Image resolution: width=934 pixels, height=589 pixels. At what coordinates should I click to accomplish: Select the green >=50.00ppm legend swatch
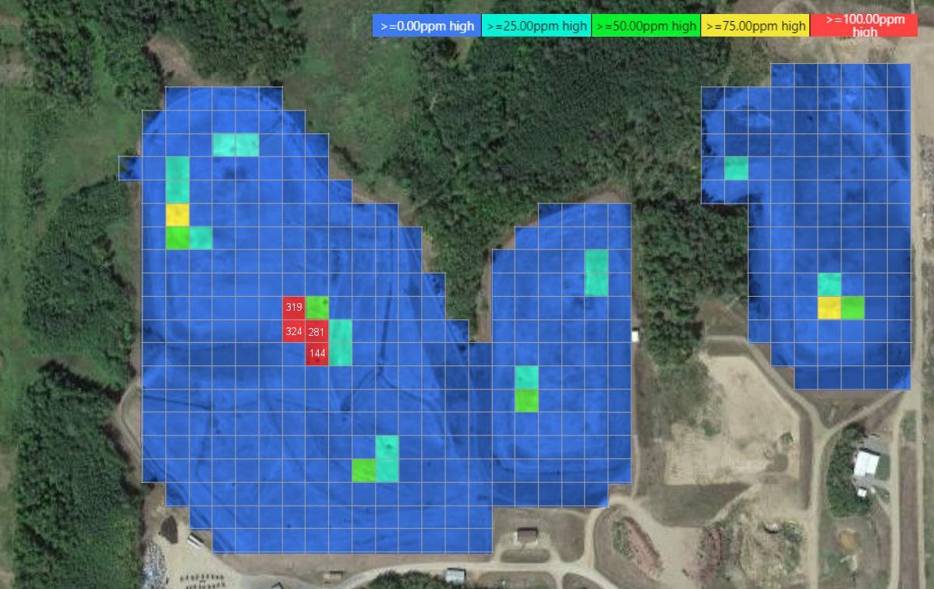646,26
